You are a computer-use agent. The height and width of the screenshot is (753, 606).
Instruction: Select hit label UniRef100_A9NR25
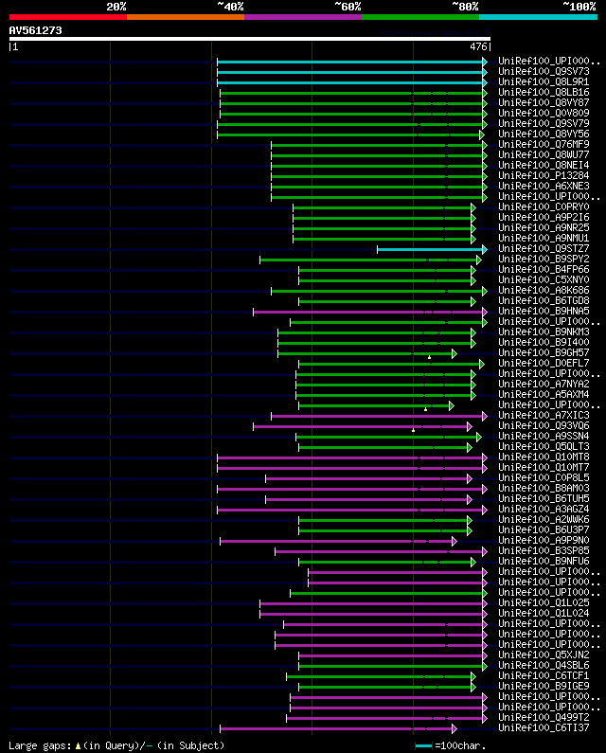544,227
